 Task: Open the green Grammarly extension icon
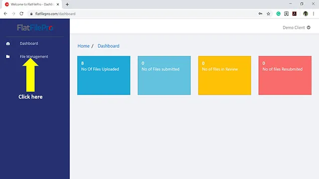(278, 14)
